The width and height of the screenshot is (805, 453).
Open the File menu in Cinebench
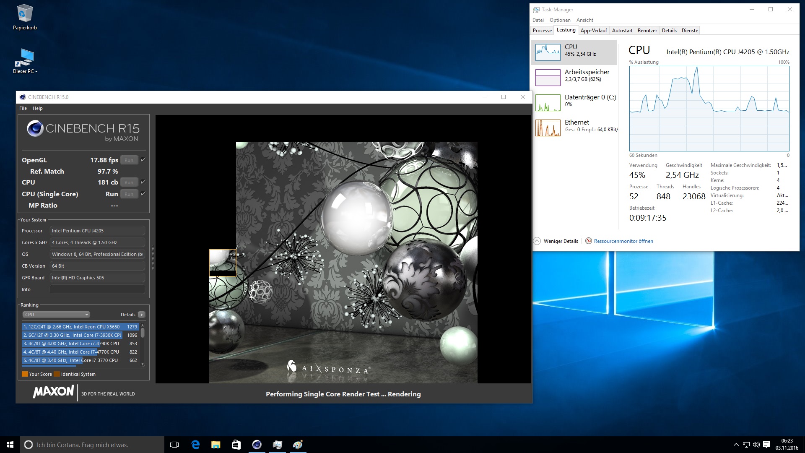(23, 108)
